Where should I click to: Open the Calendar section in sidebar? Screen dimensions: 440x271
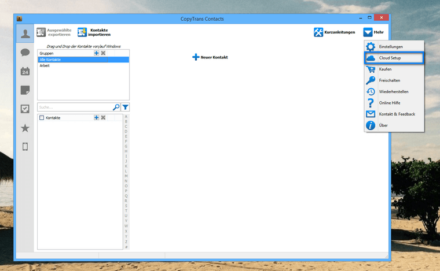pos(25,71)
